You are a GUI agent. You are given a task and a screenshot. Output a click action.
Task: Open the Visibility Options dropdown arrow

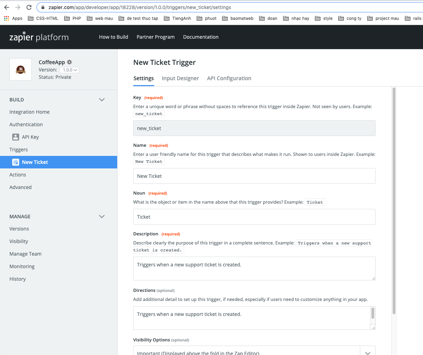point(368,352)
